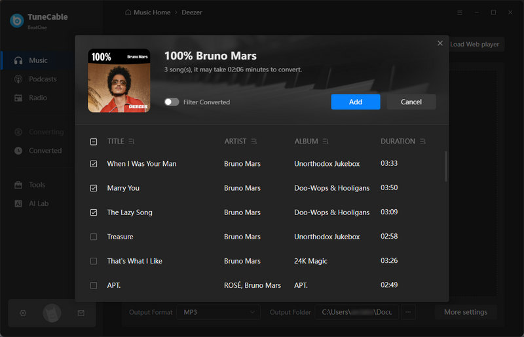Click the Cancel button
The height and width of the screenshot is (337, 524).
(411, 102)
